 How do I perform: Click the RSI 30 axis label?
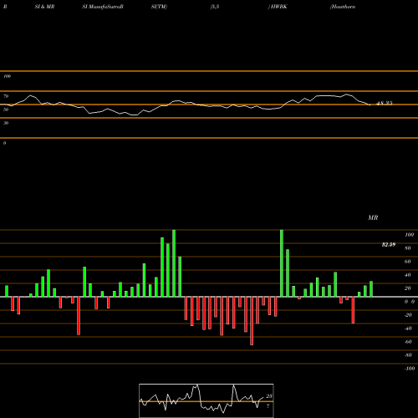(6, 123)
